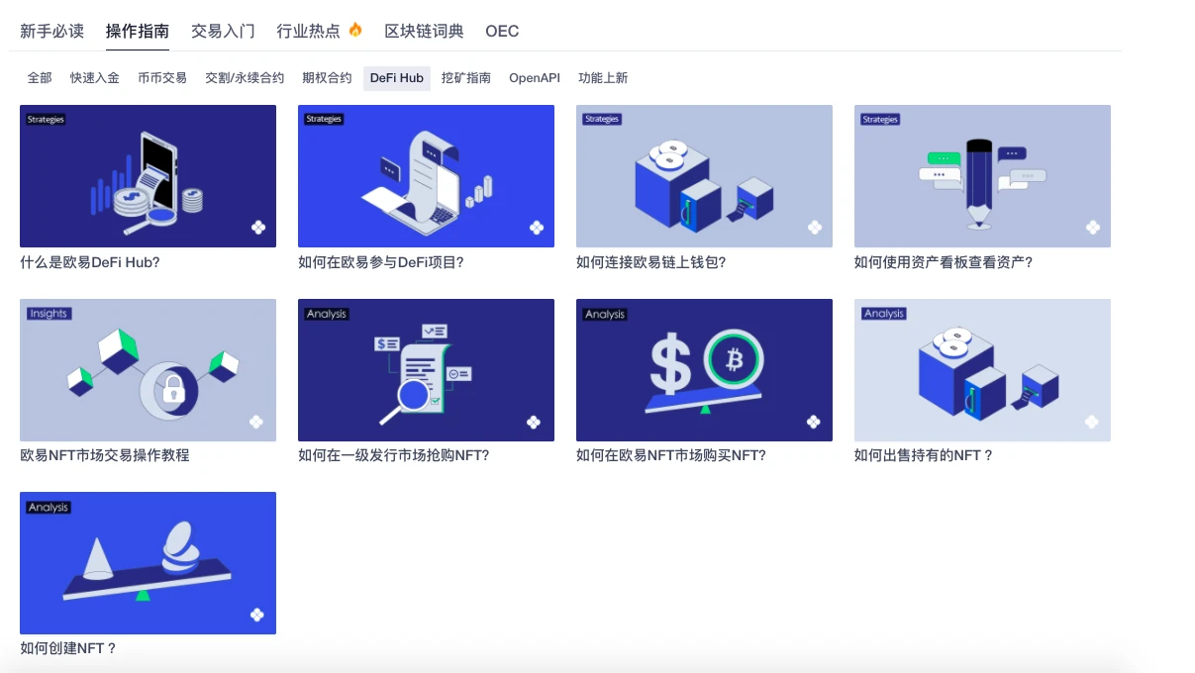
Task: Select the 操作指南 tab
Action: coord(138,31)
